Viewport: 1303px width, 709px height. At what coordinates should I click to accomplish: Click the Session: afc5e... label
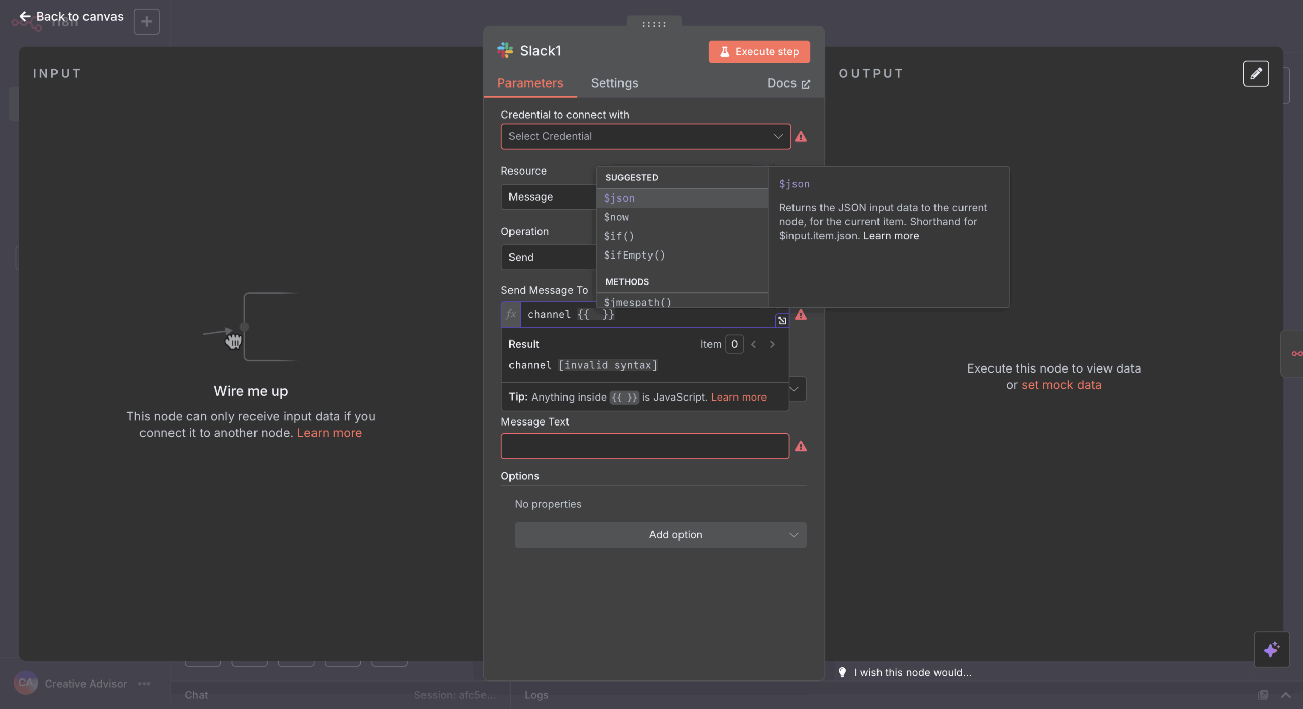pos(455,695)
